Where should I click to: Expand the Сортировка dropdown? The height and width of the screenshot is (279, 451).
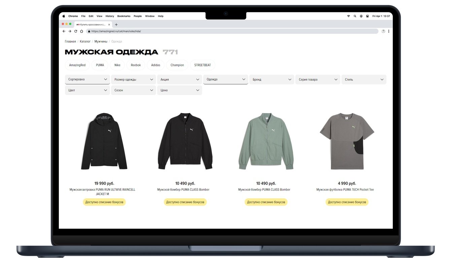coord(88,79)
